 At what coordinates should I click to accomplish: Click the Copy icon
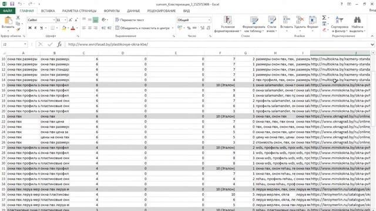[x=18, y=23]
